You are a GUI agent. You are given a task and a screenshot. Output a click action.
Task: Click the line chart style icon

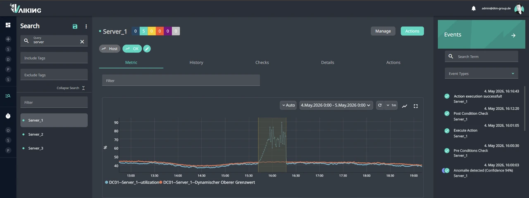tap(405, 106)
